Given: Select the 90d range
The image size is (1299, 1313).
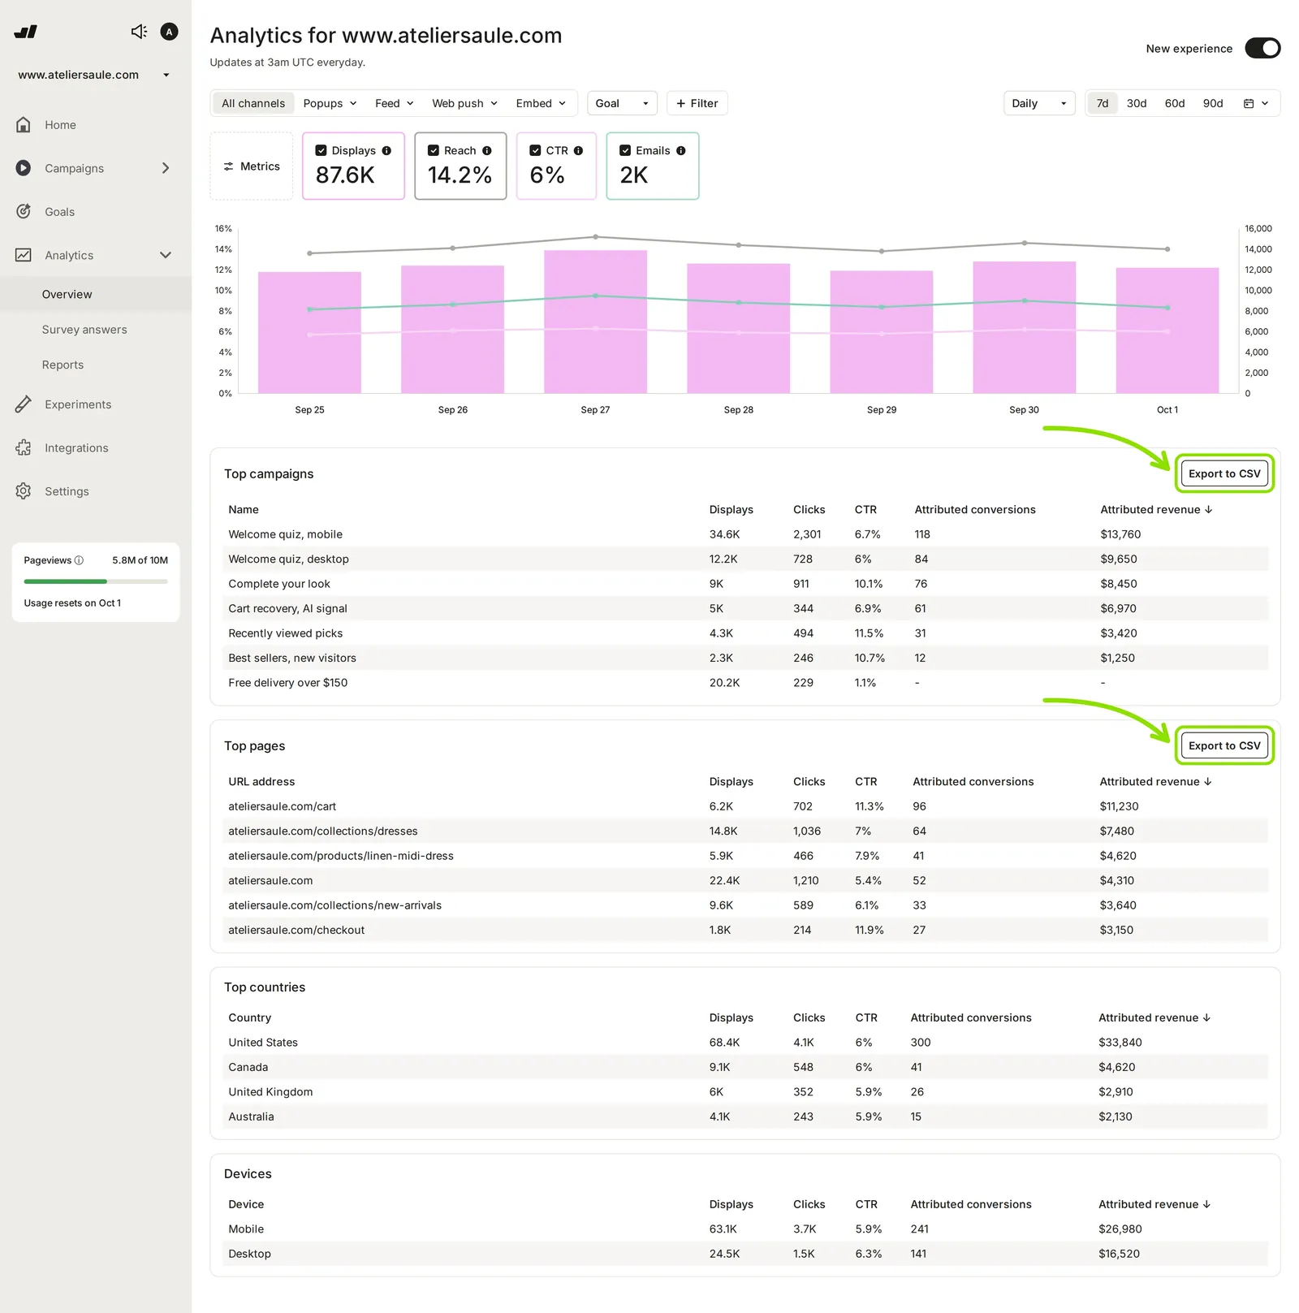Looking at the screenshot, I should pyautogui.click(x=1212, y=103).
